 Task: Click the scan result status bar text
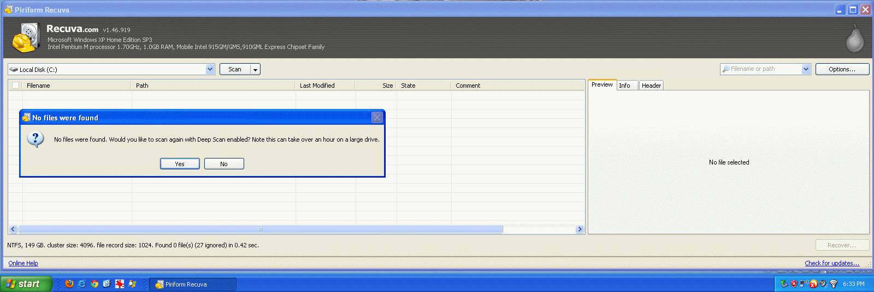133,245
